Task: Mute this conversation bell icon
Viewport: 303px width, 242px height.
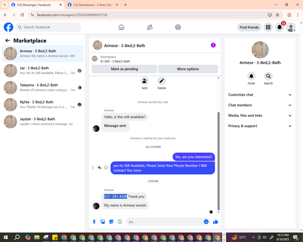Action: pyautogui.click(x=251, y=76)
